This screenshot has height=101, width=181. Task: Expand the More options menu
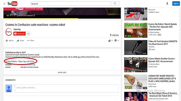tap(31, 40)
